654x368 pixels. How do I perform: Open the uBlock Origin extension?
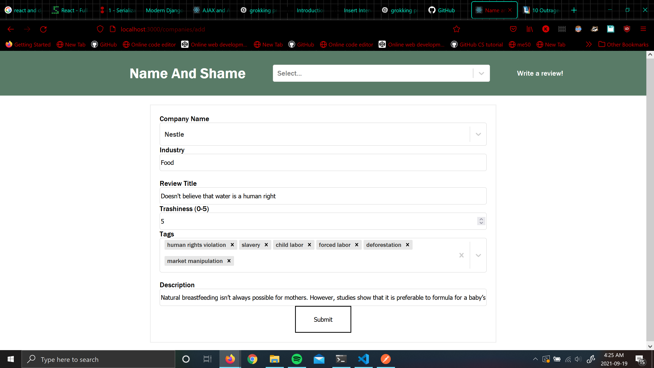pos(627,29)
